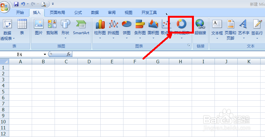This screenshot has width=265, height=137.
Task: Select column E header
Action: tap(112, 62)
